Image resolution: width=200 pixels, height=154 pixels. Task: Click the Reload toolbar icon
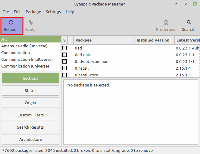[x=11, y=22]
